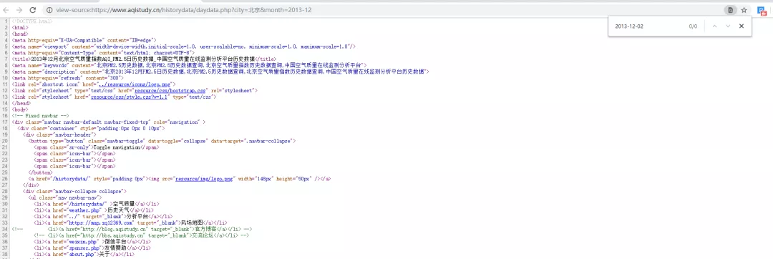This screenshot has width=773, height=259.
Task: Bookmark this page with the star
Action: point(744,10)
